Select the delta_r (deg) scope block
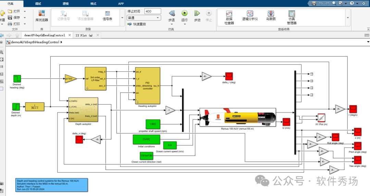370x196 pixels. click(229, 76)
